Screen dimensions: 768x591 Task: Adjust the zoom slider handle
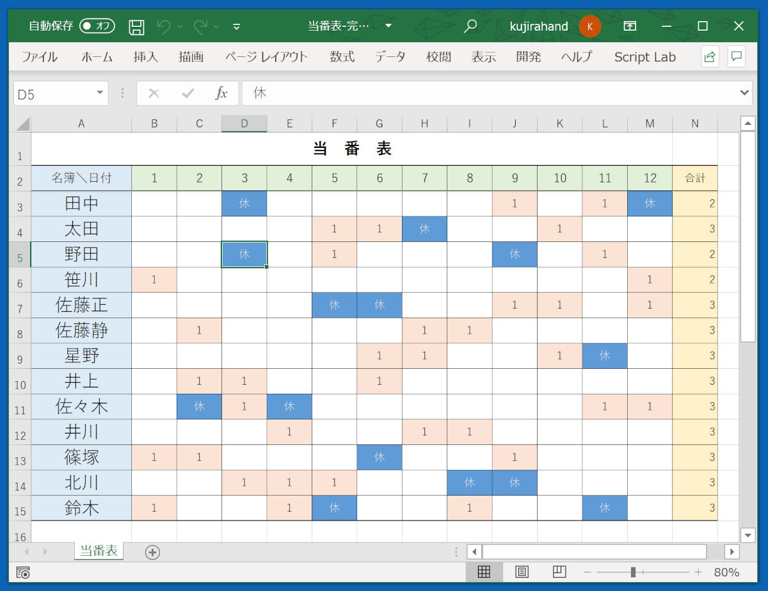tap(633, 572)
